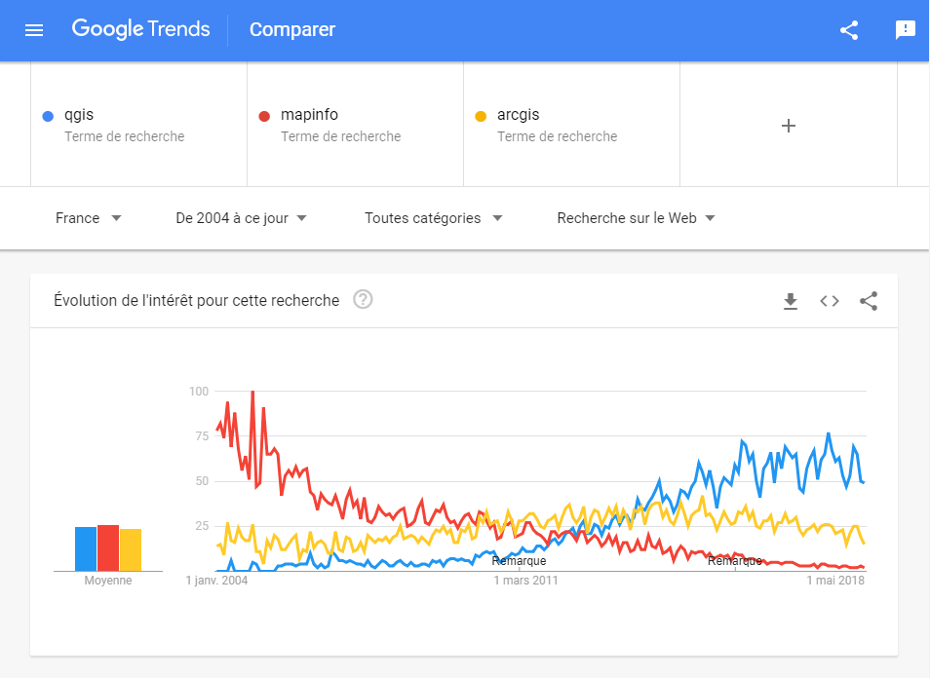930x678 pixels.
Task: Click the blue qgis color dot
Action: click(48, 116)
